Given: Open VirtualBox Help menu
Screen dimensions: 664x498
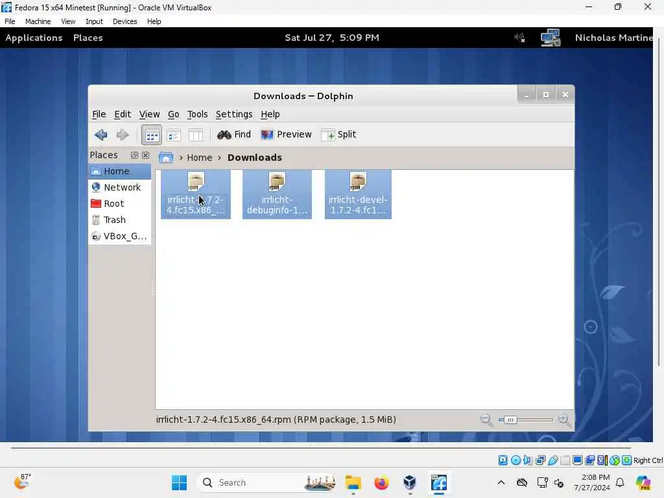Looking at the screenshot, I should [154, 21].
